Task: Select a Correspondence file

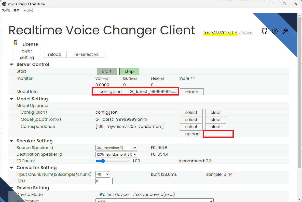Action: tap(191, 127)
